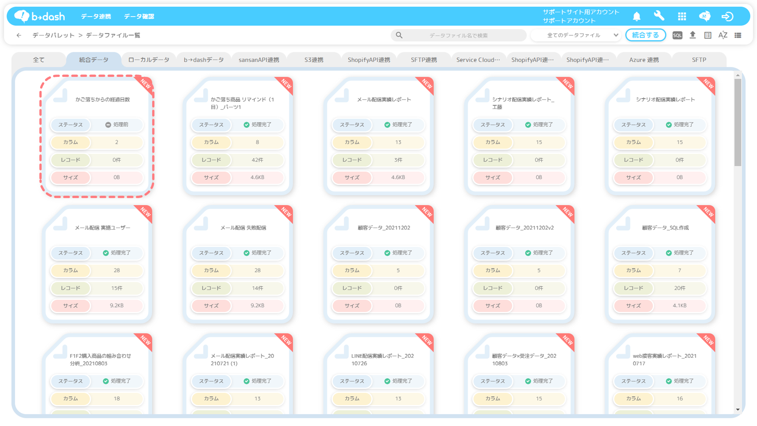Open the データ連携 menu

96,16
